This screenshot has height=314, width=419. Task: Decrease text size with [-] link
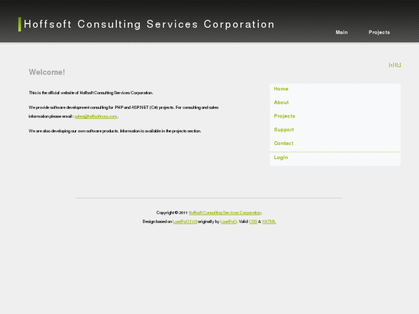(x=398, y=65)
